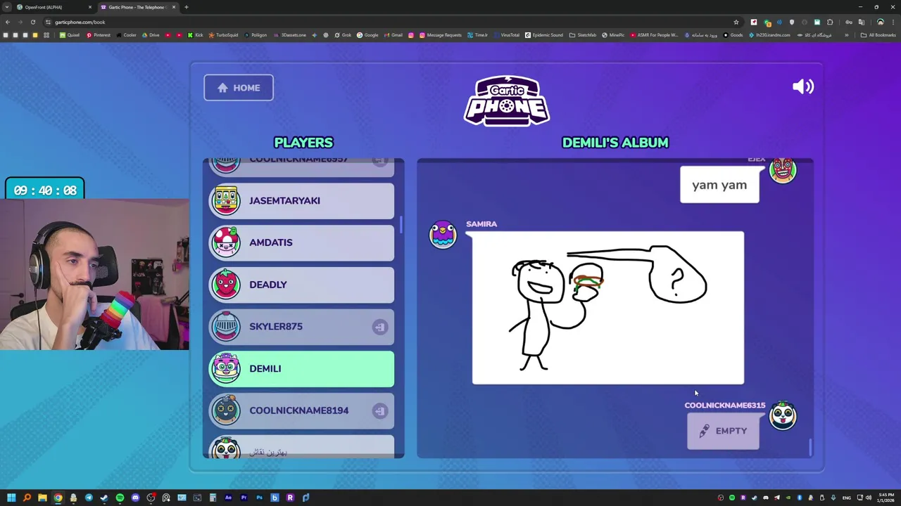The width and height of the screenshot is (901, 506).
Task: Click the COOLNICKNAME6315 name label
Action: point(724,406)
